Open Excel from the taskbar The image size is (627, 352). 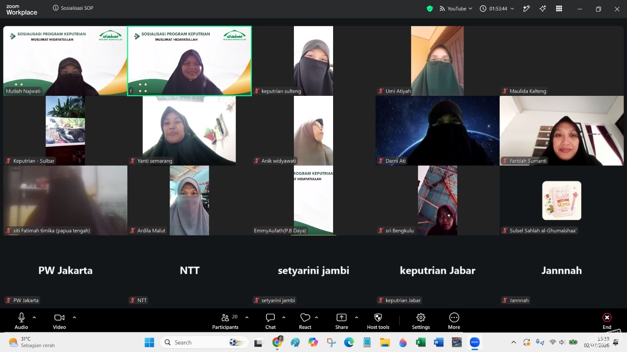coord(421,342)
